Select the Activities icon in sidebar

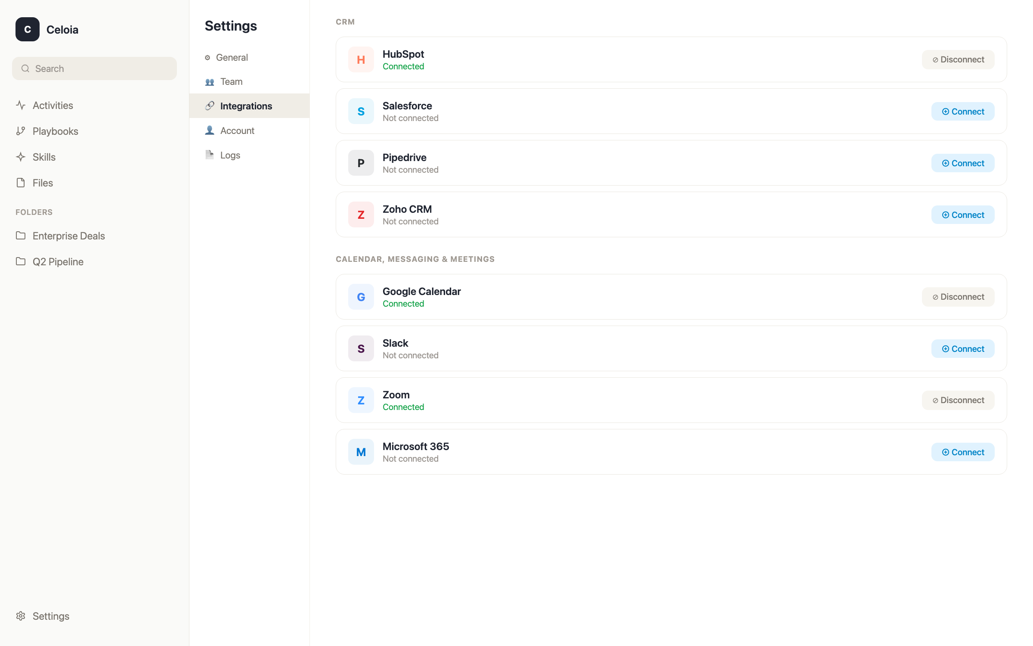(21, 105)
